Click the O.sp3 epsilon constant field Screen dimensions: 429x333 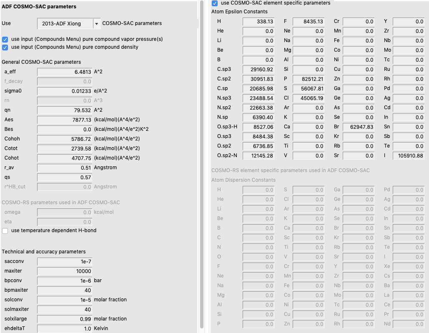pyautogui.click(x=258, y=136)
